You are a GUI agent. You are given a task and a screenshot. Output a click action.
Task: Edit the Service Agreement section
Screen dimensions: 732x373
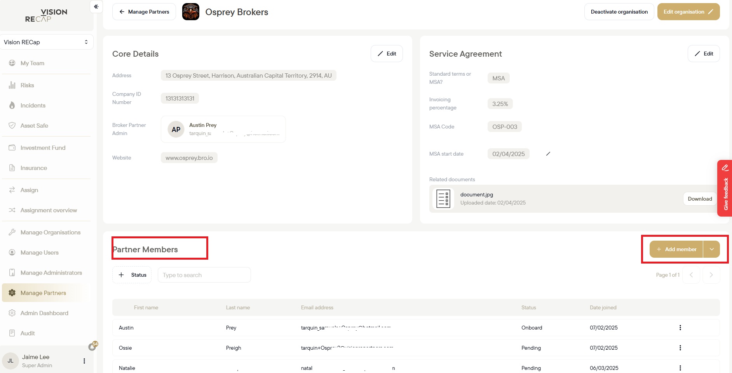[x=704, y=54]
